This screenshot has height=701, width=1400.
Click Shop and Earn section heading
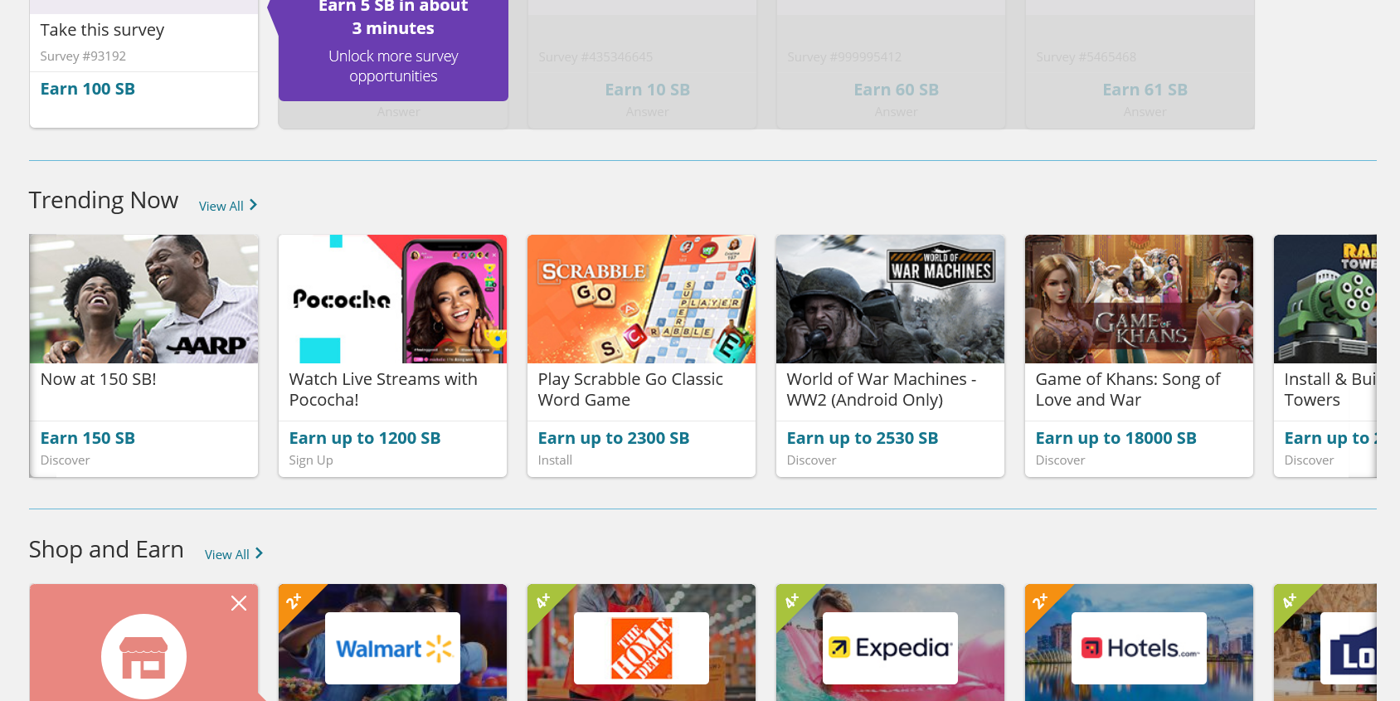pyautogui.click(x=106, y=549)
